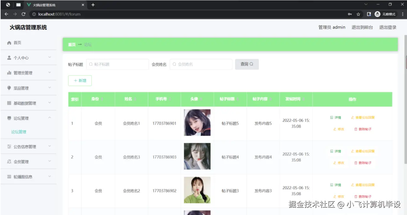Click 详情 for 帖子标题3 row
The image size is (407, 215).
point(336,185)
